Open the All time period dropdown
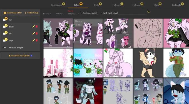This screenshot has width=189, height=104. coord(59,14)
